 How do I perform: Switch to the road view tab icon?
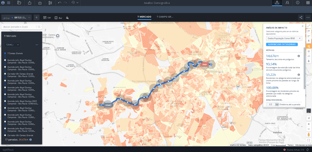pos(287,3)
